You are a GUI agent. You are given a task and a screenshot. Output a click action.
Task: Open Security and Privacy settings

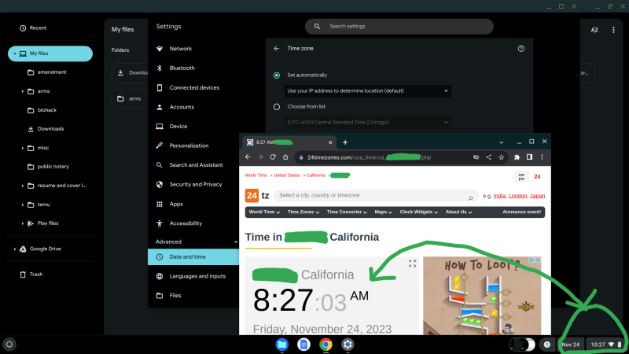195,184
